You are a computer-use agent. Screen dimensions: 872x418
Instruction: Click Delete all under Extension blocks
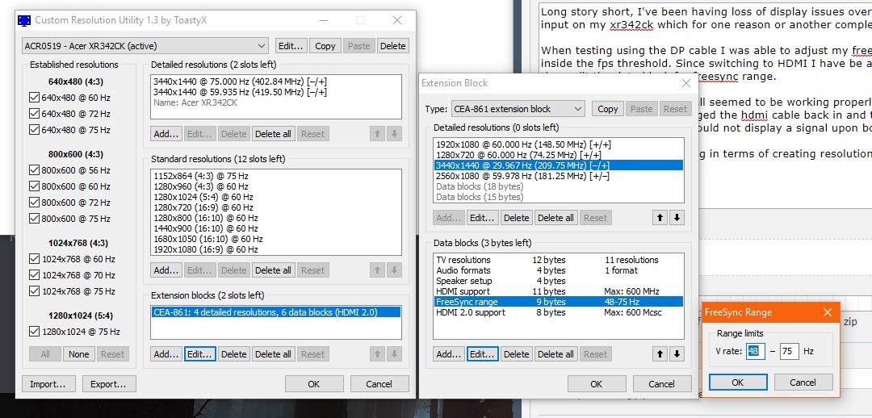click(x=273, y=353)
